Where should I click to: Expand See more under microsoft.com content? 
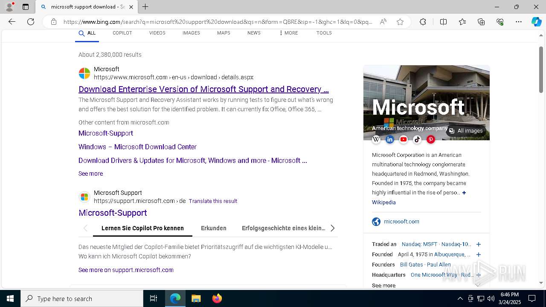point(90,174)
